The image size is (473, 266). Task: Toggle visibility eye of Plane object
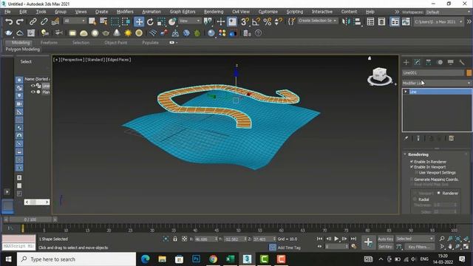pyautogui.click(x=33, y=92)
